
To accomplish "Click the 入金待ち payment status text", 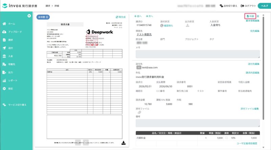I will click(x=215, y=25).
